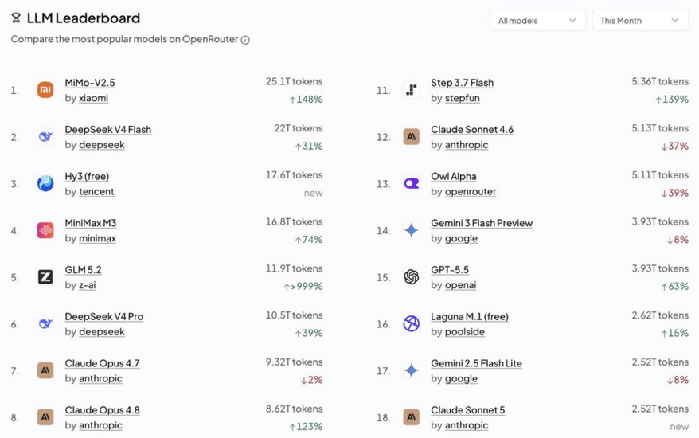Open the Gemini 3 Flash Preview model link
Viewport: 699px width, 438px height.
coord(482,223)
